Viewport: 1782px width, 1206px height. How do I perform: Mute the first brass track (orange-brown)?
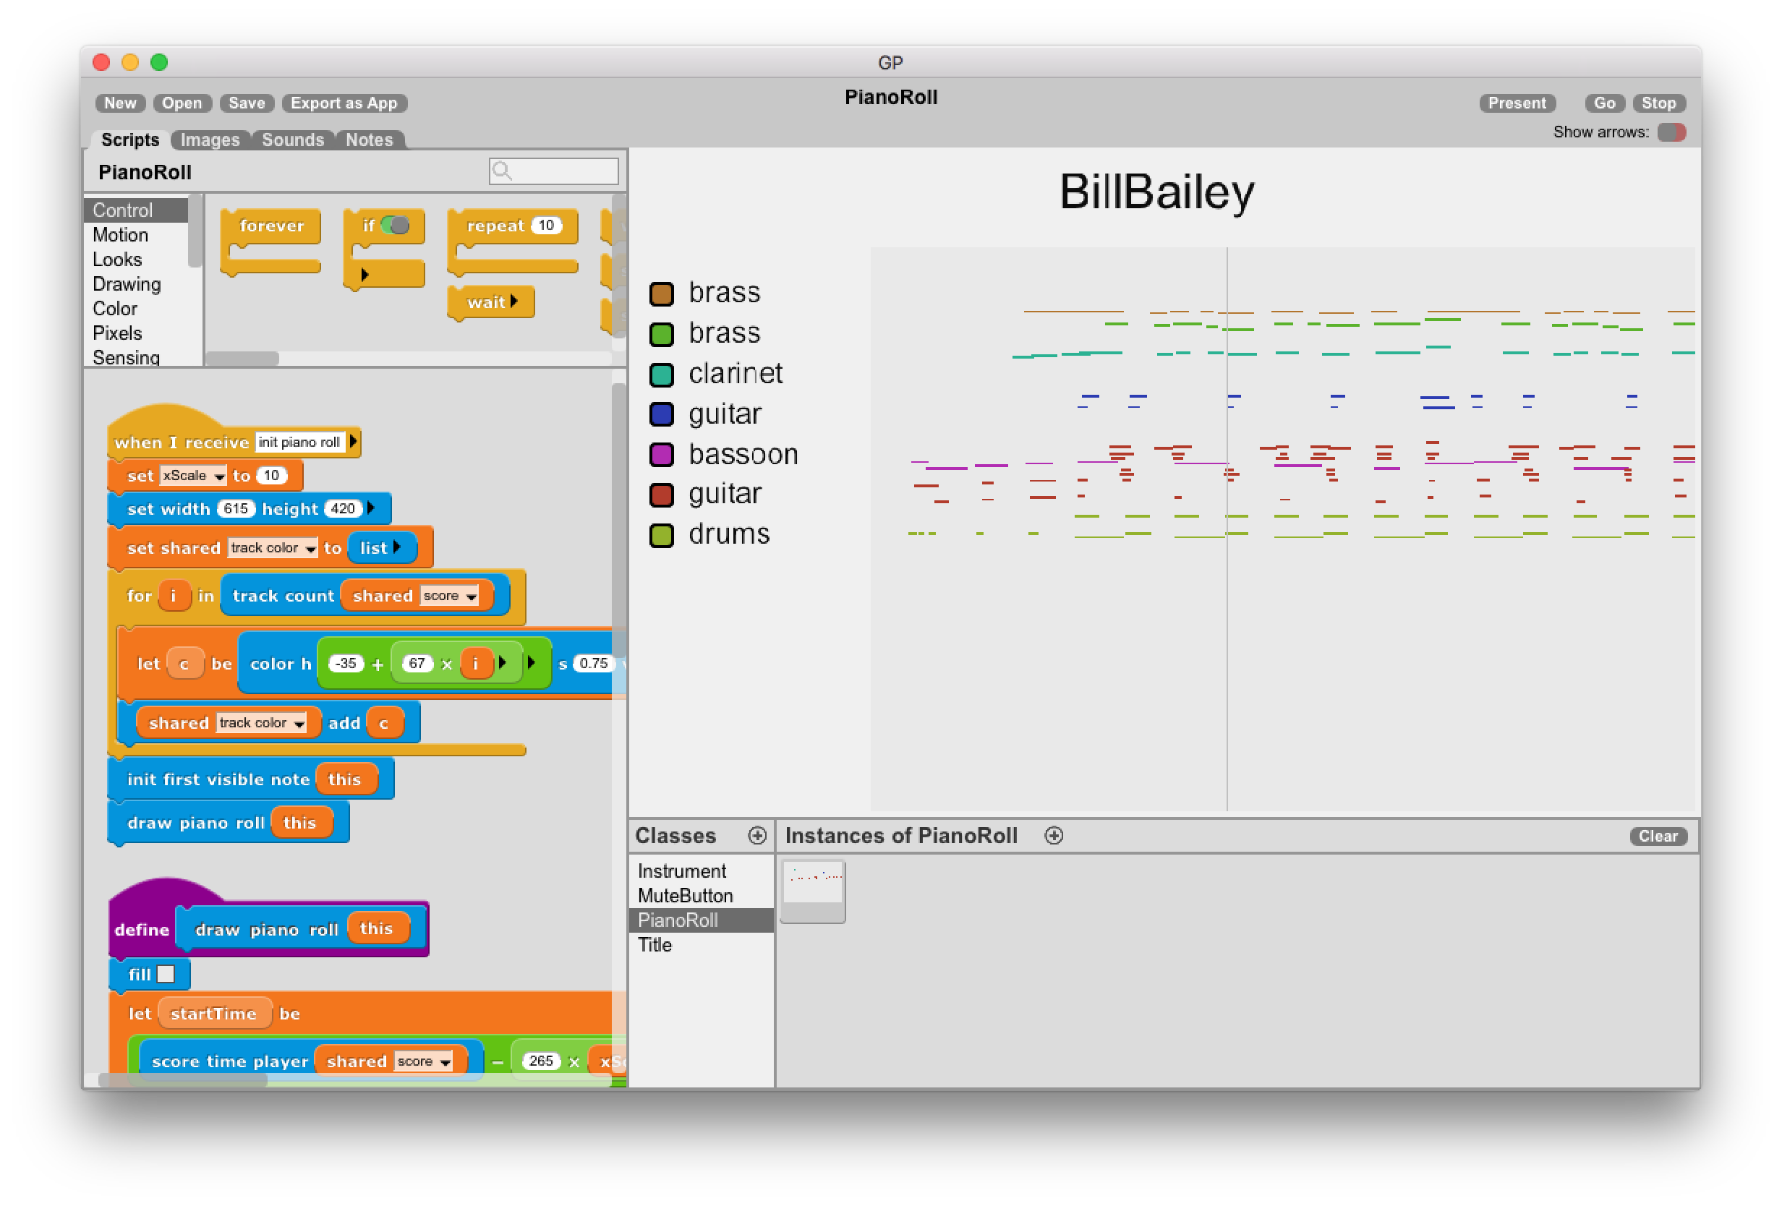pos(662,294)
